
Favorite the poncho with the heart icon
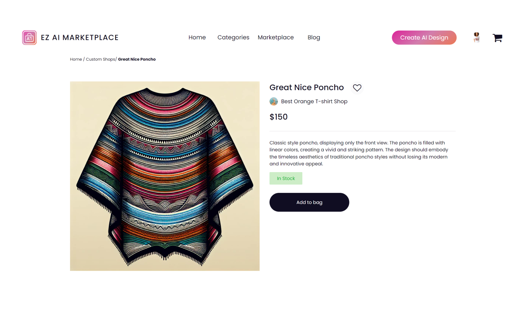coord(357,88)
